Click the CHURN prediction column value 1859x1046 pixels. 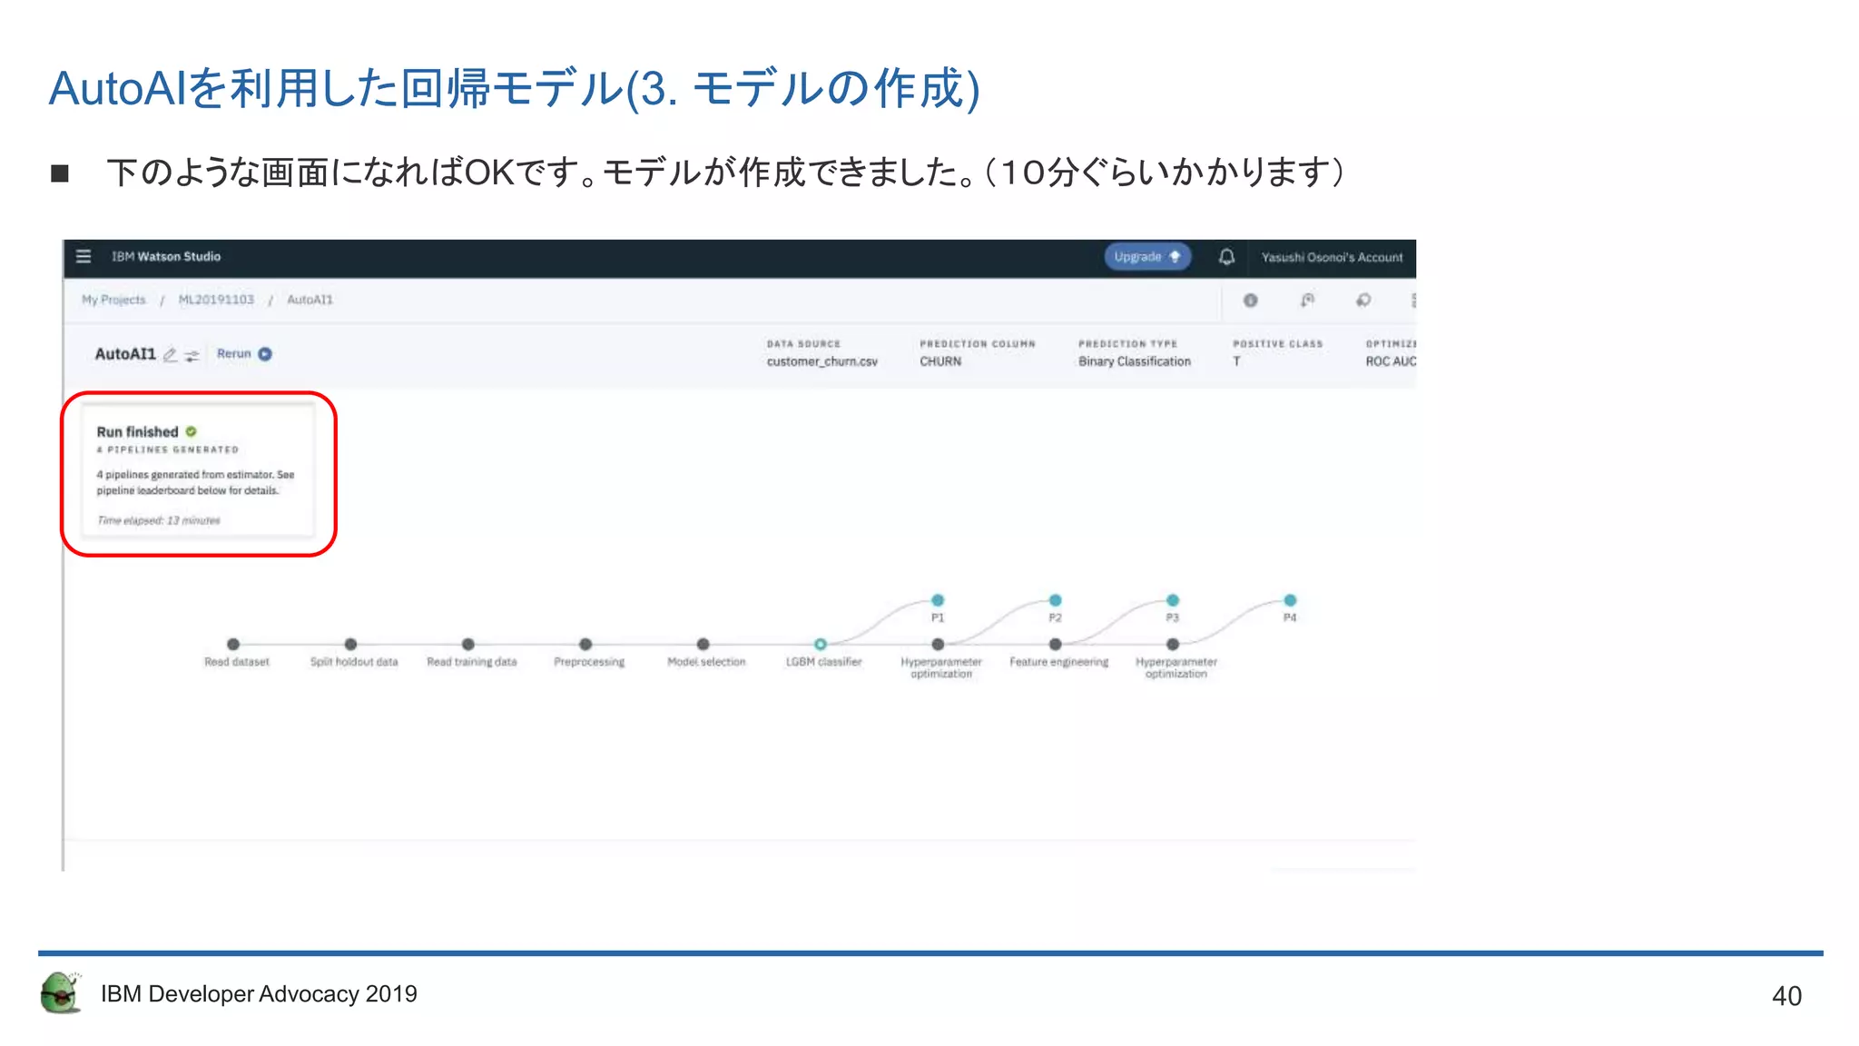click(940, 361)
